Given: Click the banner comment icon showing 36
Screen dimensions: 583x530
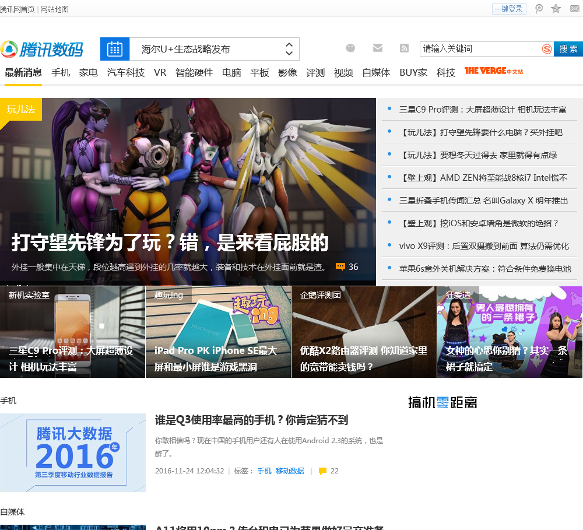Looking at the screenshot, I should [x=340, y=266].
